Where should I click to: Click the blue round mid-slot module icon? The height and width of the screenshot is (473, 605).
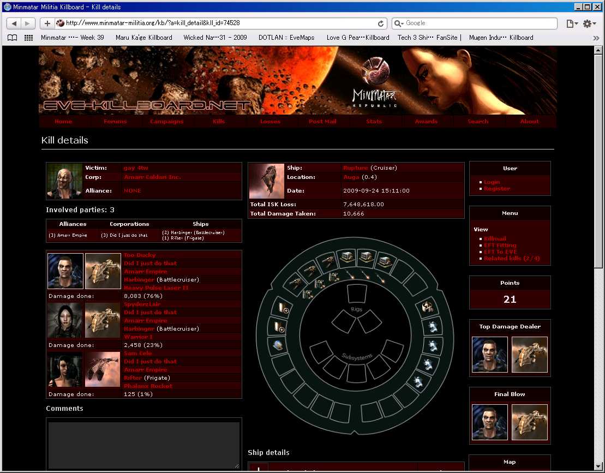[278, 345]
